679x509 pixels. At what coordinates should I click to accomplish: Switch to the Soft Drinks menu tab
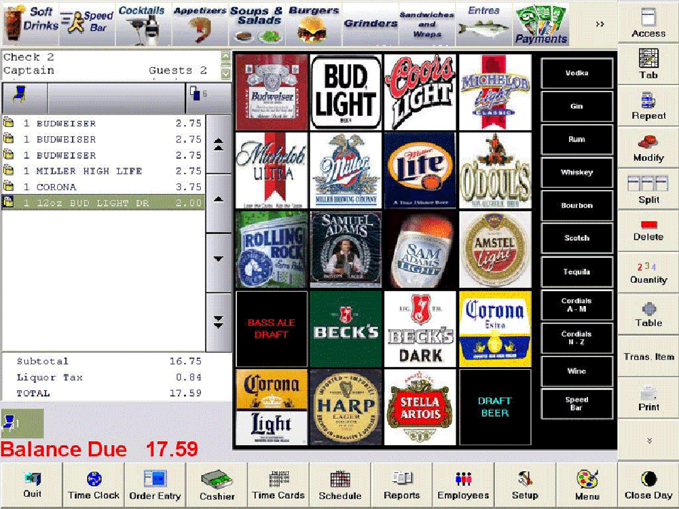(x=31, y=24)
